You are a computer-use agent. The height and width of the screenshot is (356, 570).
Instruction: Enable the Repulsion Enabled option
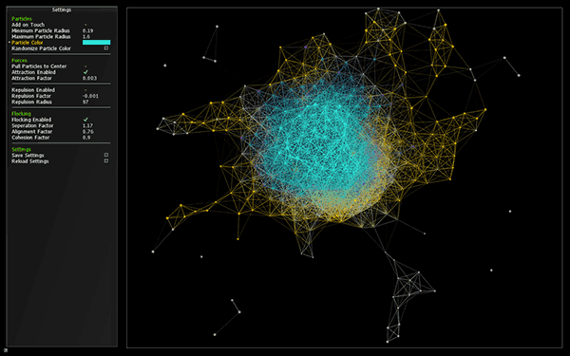tap(85, 90)
